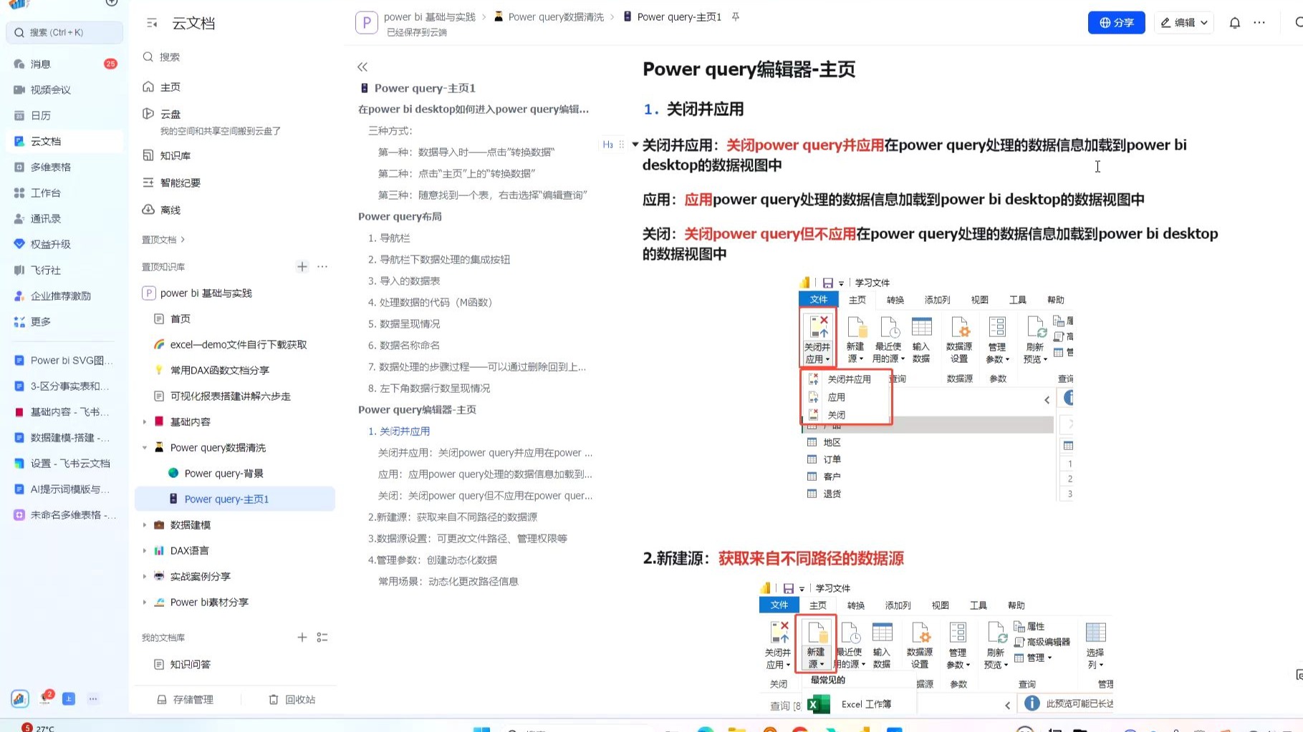Expand the 数据建模 tree node

coord(145,524)
